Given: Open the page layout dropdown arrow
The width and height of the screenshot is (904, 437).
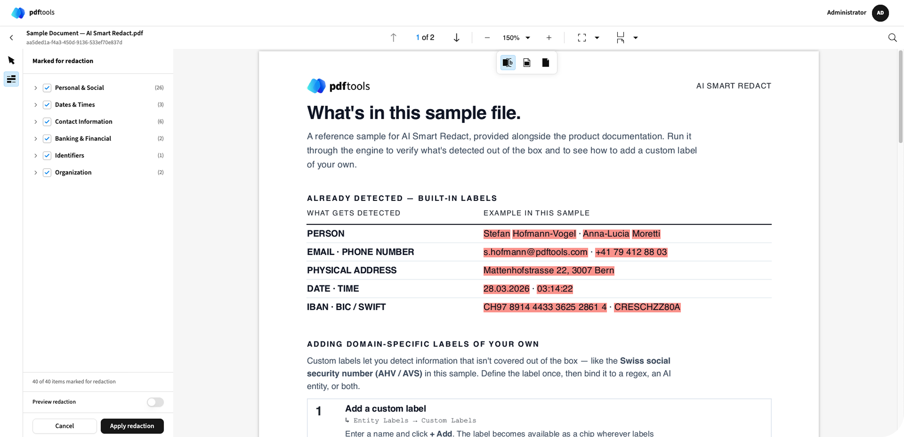Looking at the screenshot, I should pos(636,38).
